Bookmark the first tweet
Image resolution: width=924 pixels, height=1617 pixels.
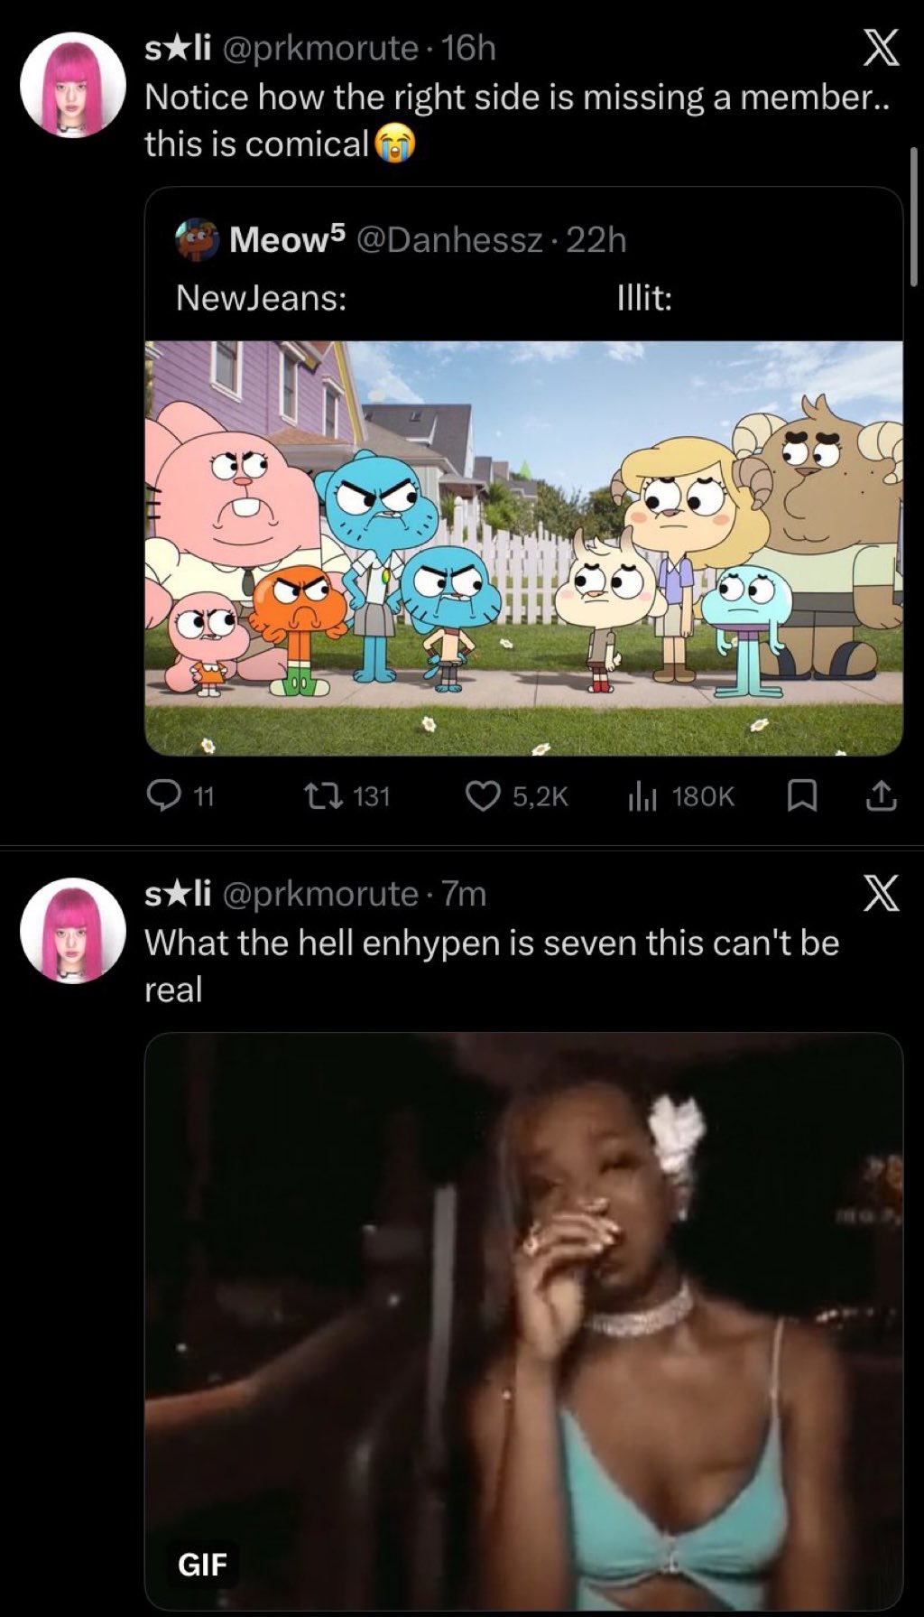coord(802,795)
